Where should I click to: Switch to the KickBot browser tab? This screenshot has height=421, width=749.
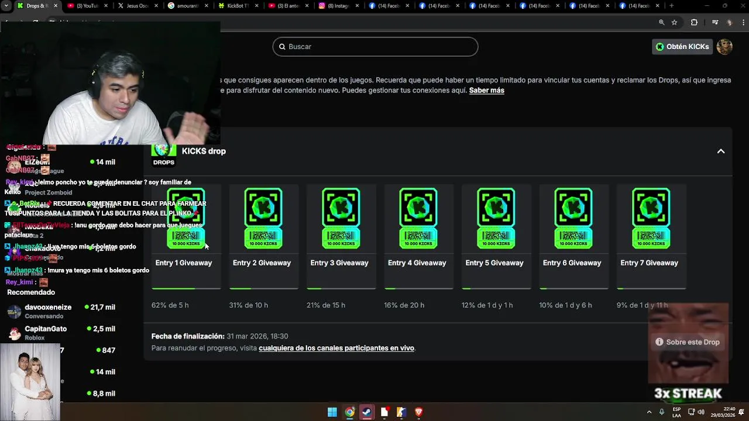coord(238,6)
